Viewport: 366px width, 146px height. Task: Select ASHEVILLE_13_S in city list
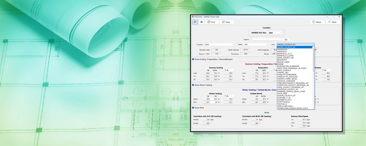[x=294, y=54]
